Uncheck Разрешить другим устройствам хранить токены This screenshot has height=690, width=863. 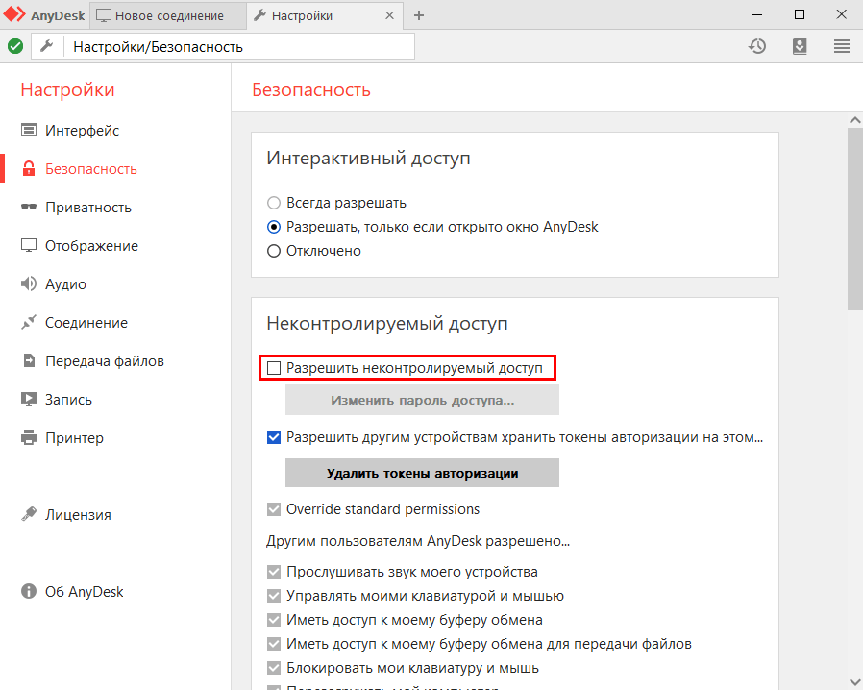(274, 437)
